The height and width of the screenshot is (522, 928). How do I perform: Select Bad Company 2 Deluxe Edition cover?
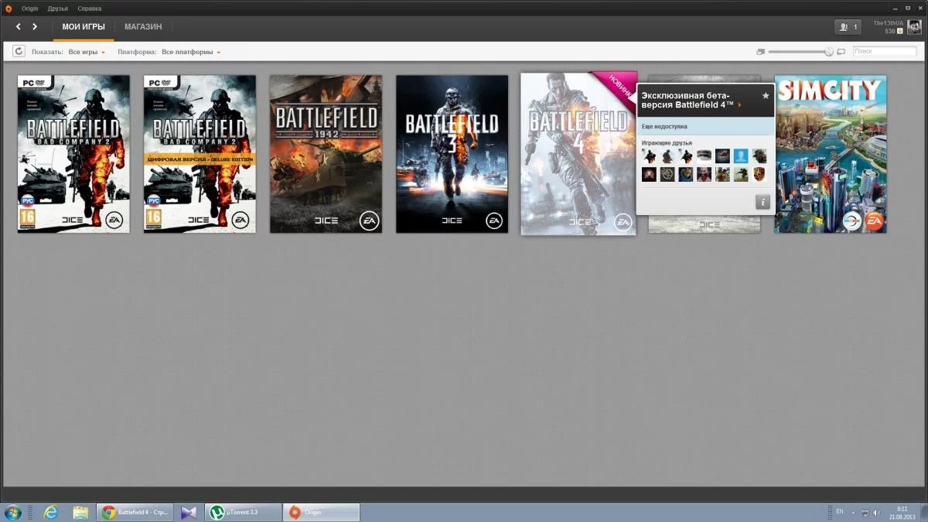(x=200, y=154)
